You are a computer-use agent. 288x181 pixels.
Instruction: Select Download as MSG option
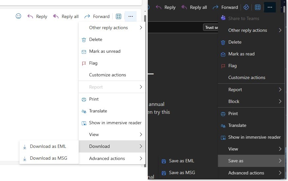[x=49, y=158]
